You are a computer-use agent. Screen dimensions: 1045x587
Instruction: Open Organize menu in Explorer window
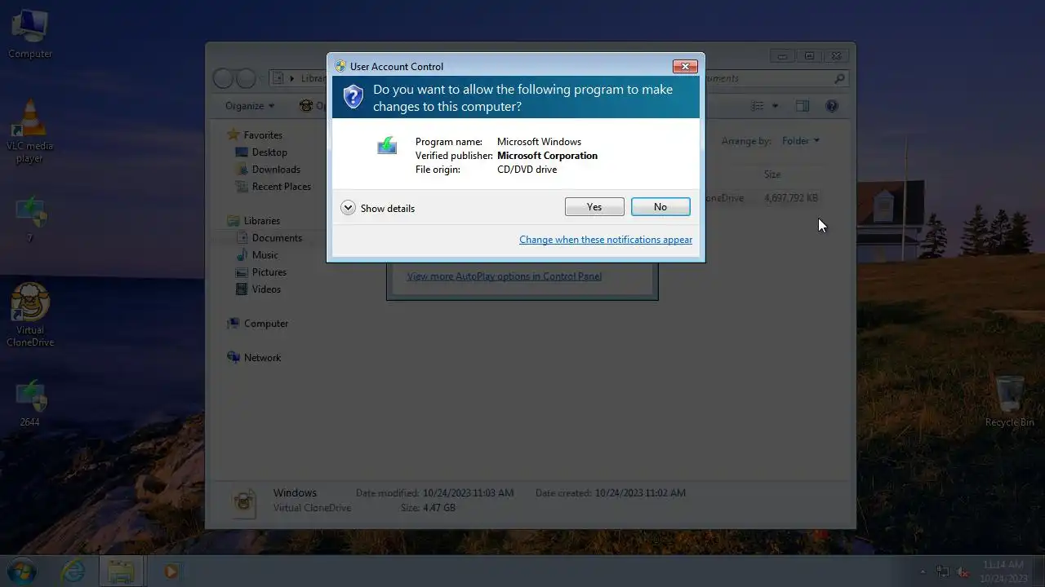(x=250, y=106)
